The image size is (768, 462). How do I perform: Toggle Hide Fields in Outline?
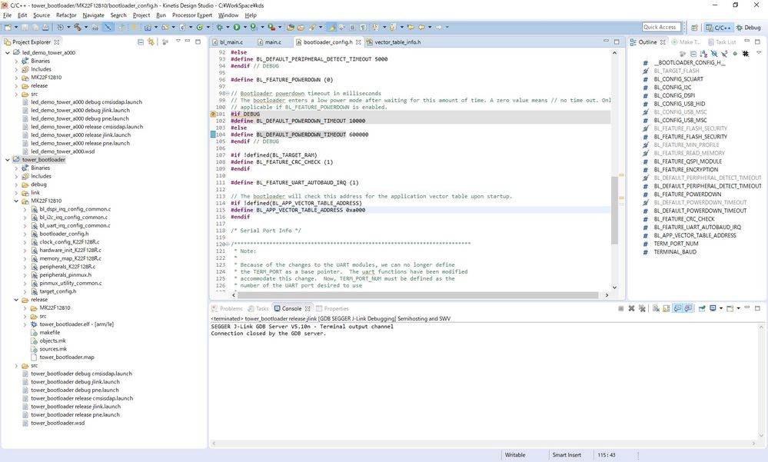tap(714, 53)
